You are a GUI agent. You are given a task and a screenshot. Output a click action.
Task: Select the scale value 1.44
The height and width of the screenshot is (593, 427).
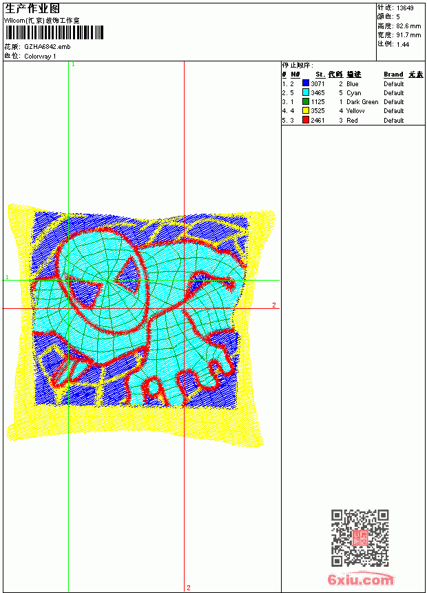pos(403,44)
